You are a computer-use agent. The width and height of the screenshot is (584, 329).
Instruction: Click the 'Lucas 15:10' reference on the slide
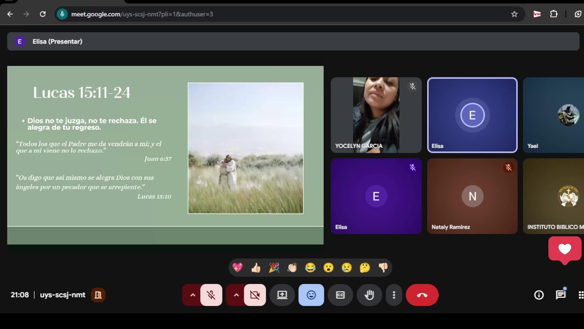(x=154, y=196)
